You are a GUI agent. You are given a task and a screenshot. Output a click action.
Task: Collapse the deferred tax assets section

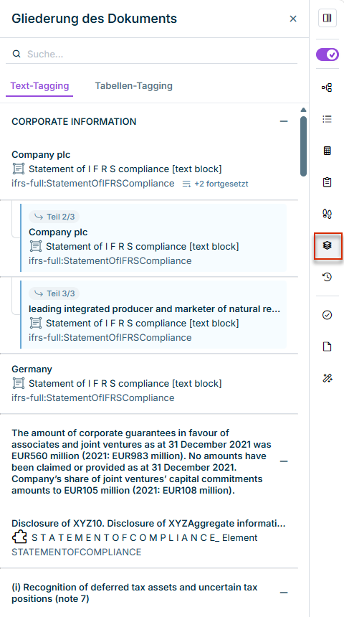(x=284, y=593)
